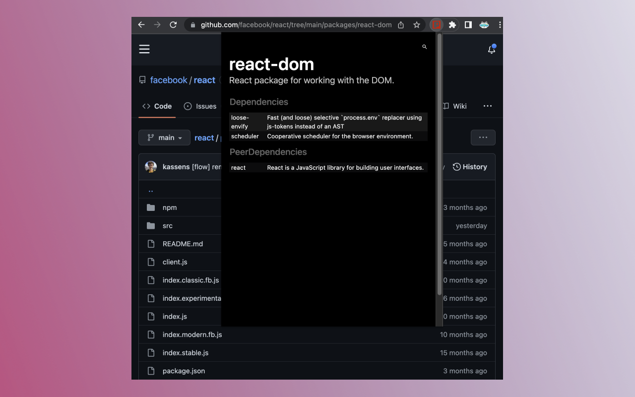Click scheduler dependency in popup
The image size is (635, 397).
[245, 136]
